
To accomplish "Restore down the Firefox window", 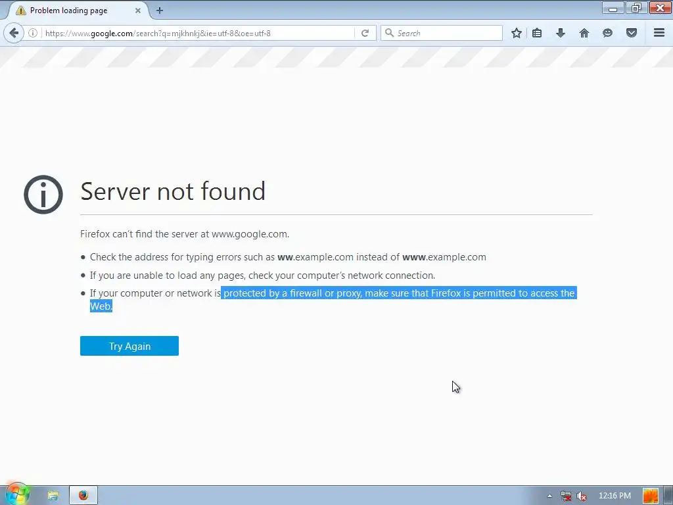I will click(636, 8).
